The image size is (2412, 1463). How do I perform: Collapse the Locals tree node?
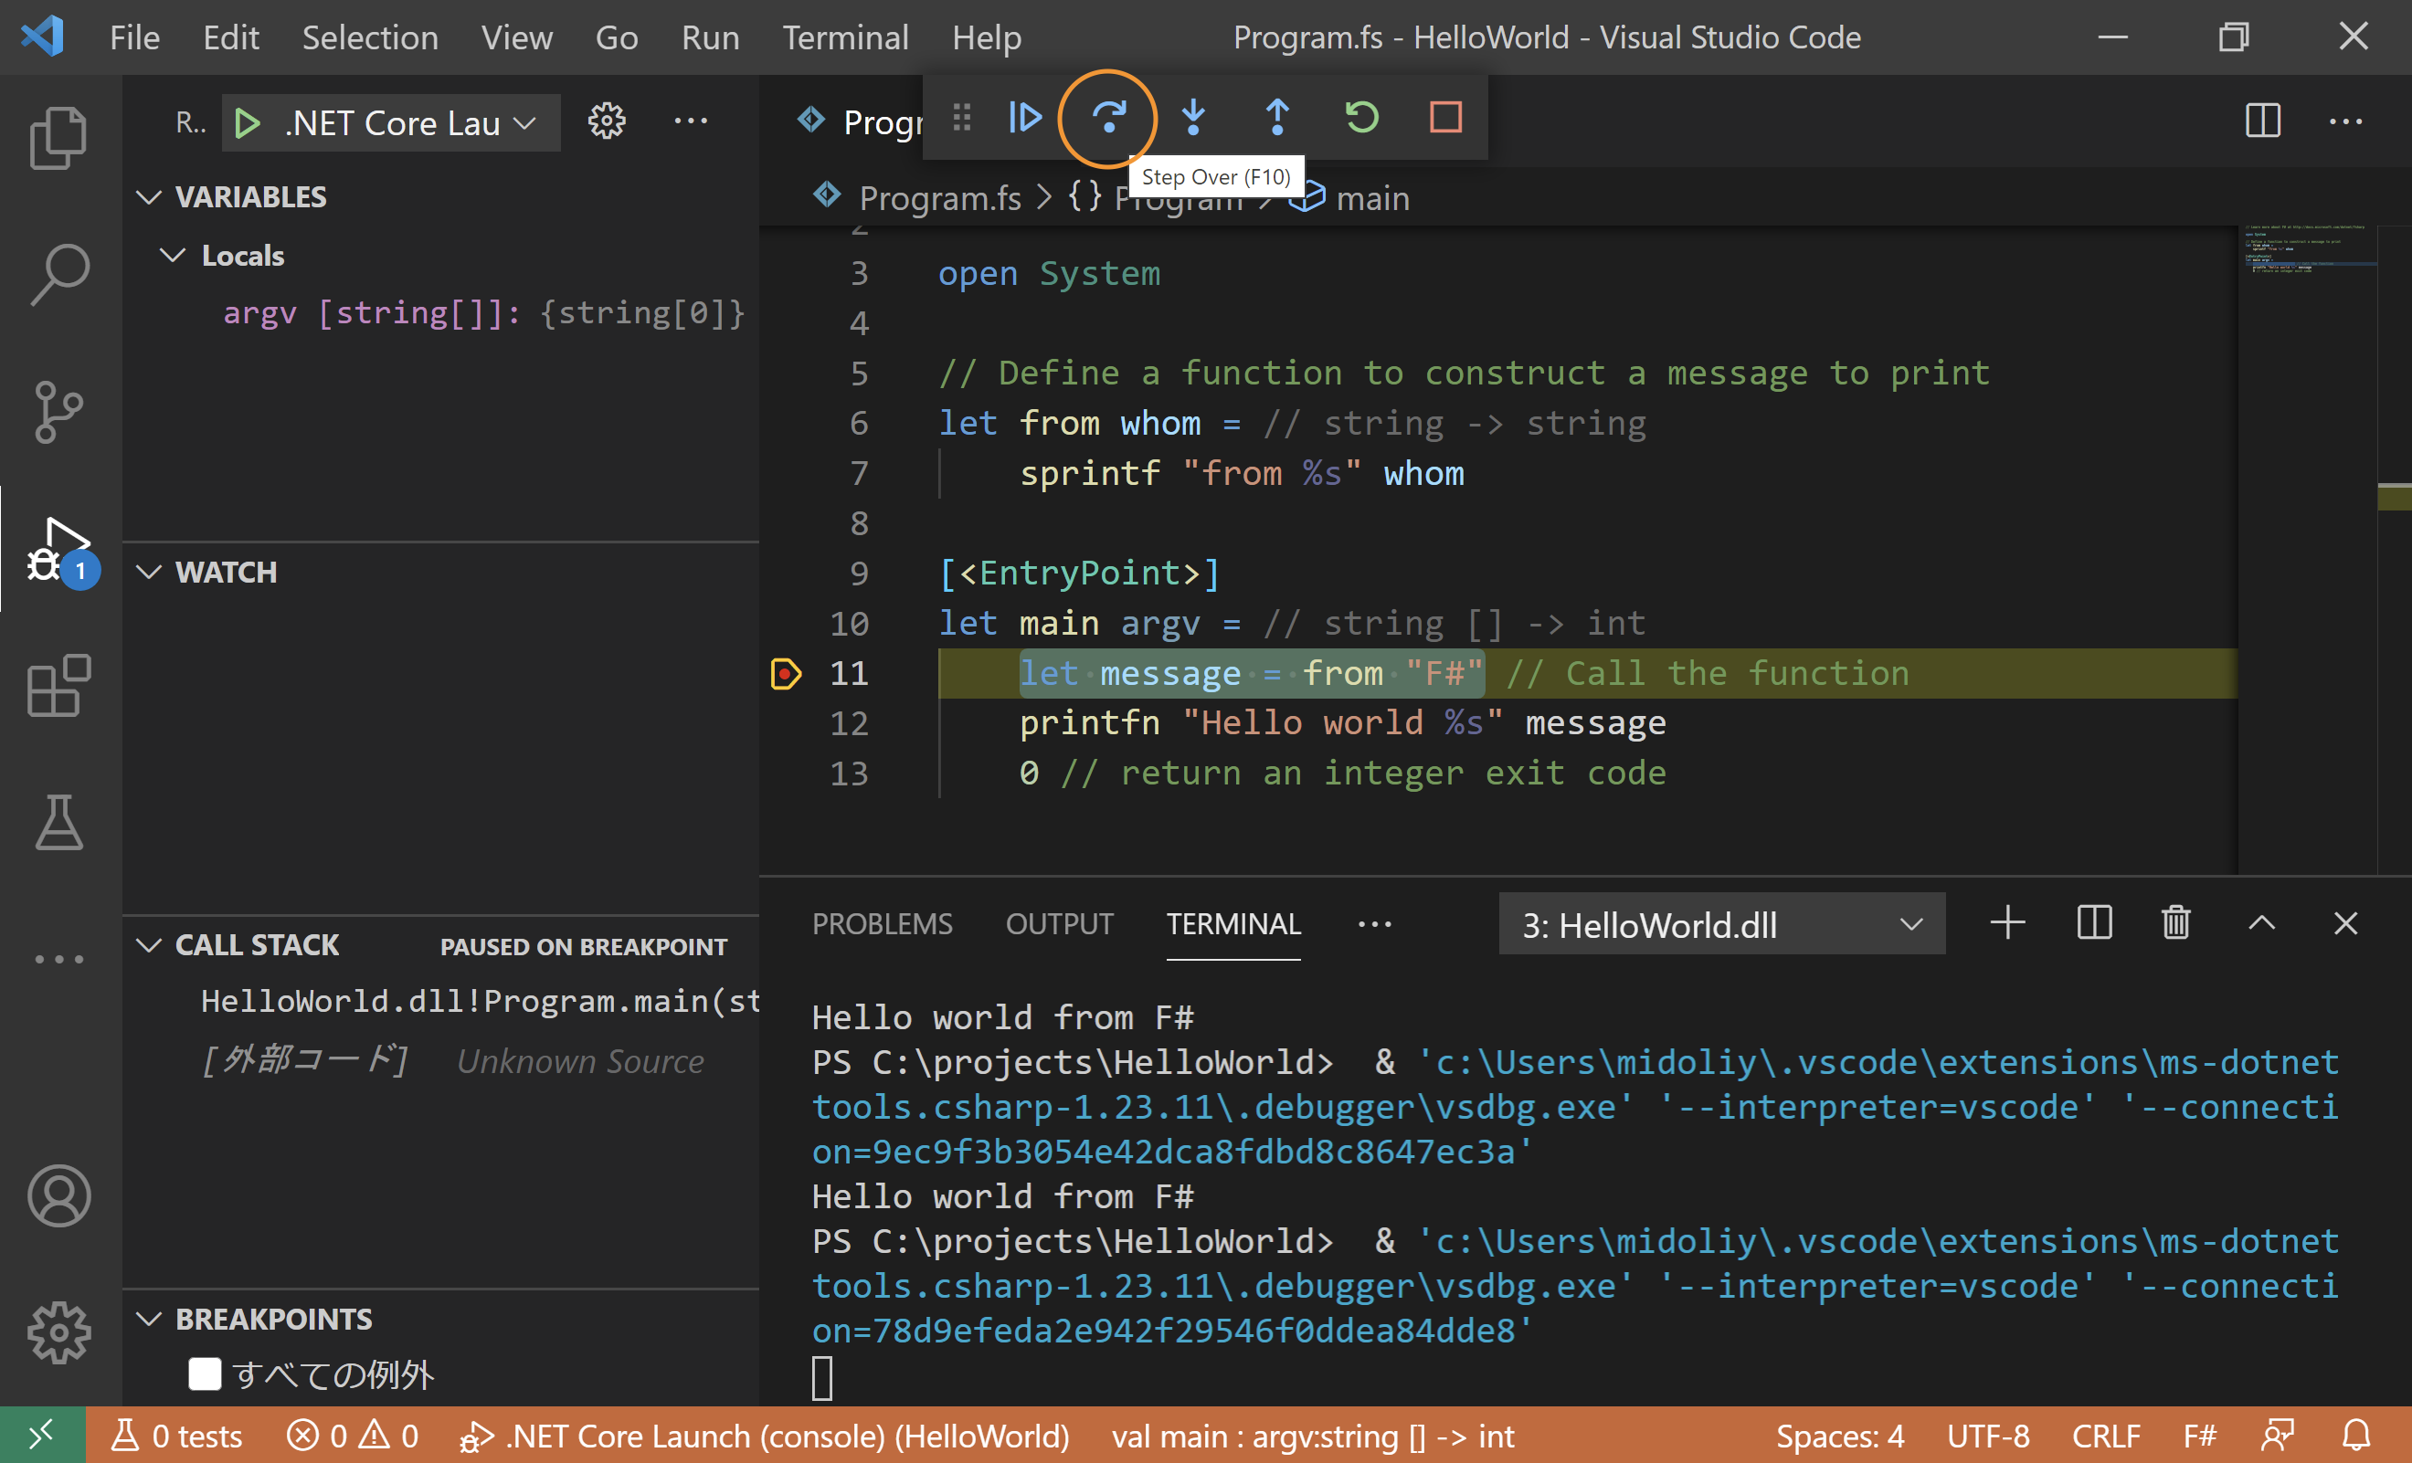click(173, 256)
